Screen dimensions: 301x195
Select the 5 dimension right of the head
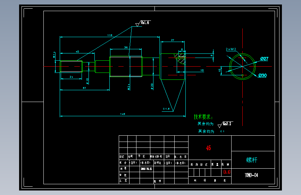coord(211,56)
